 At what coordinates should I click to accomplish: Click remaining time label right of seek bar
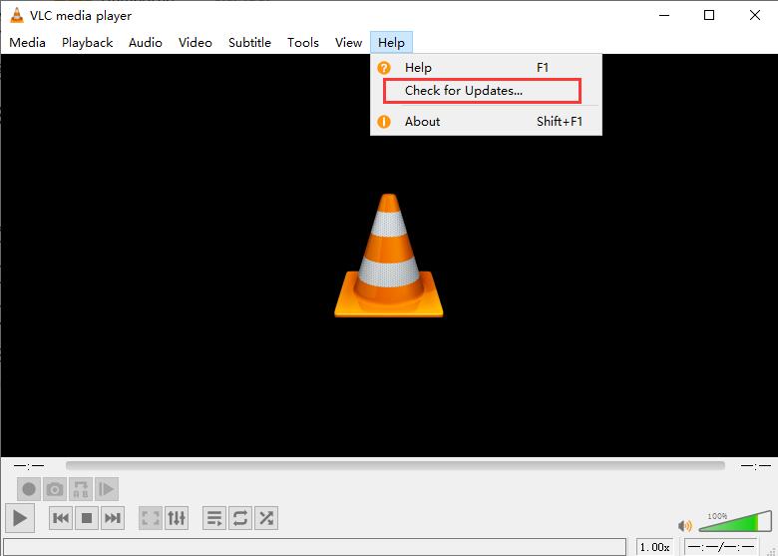point(756,466)
